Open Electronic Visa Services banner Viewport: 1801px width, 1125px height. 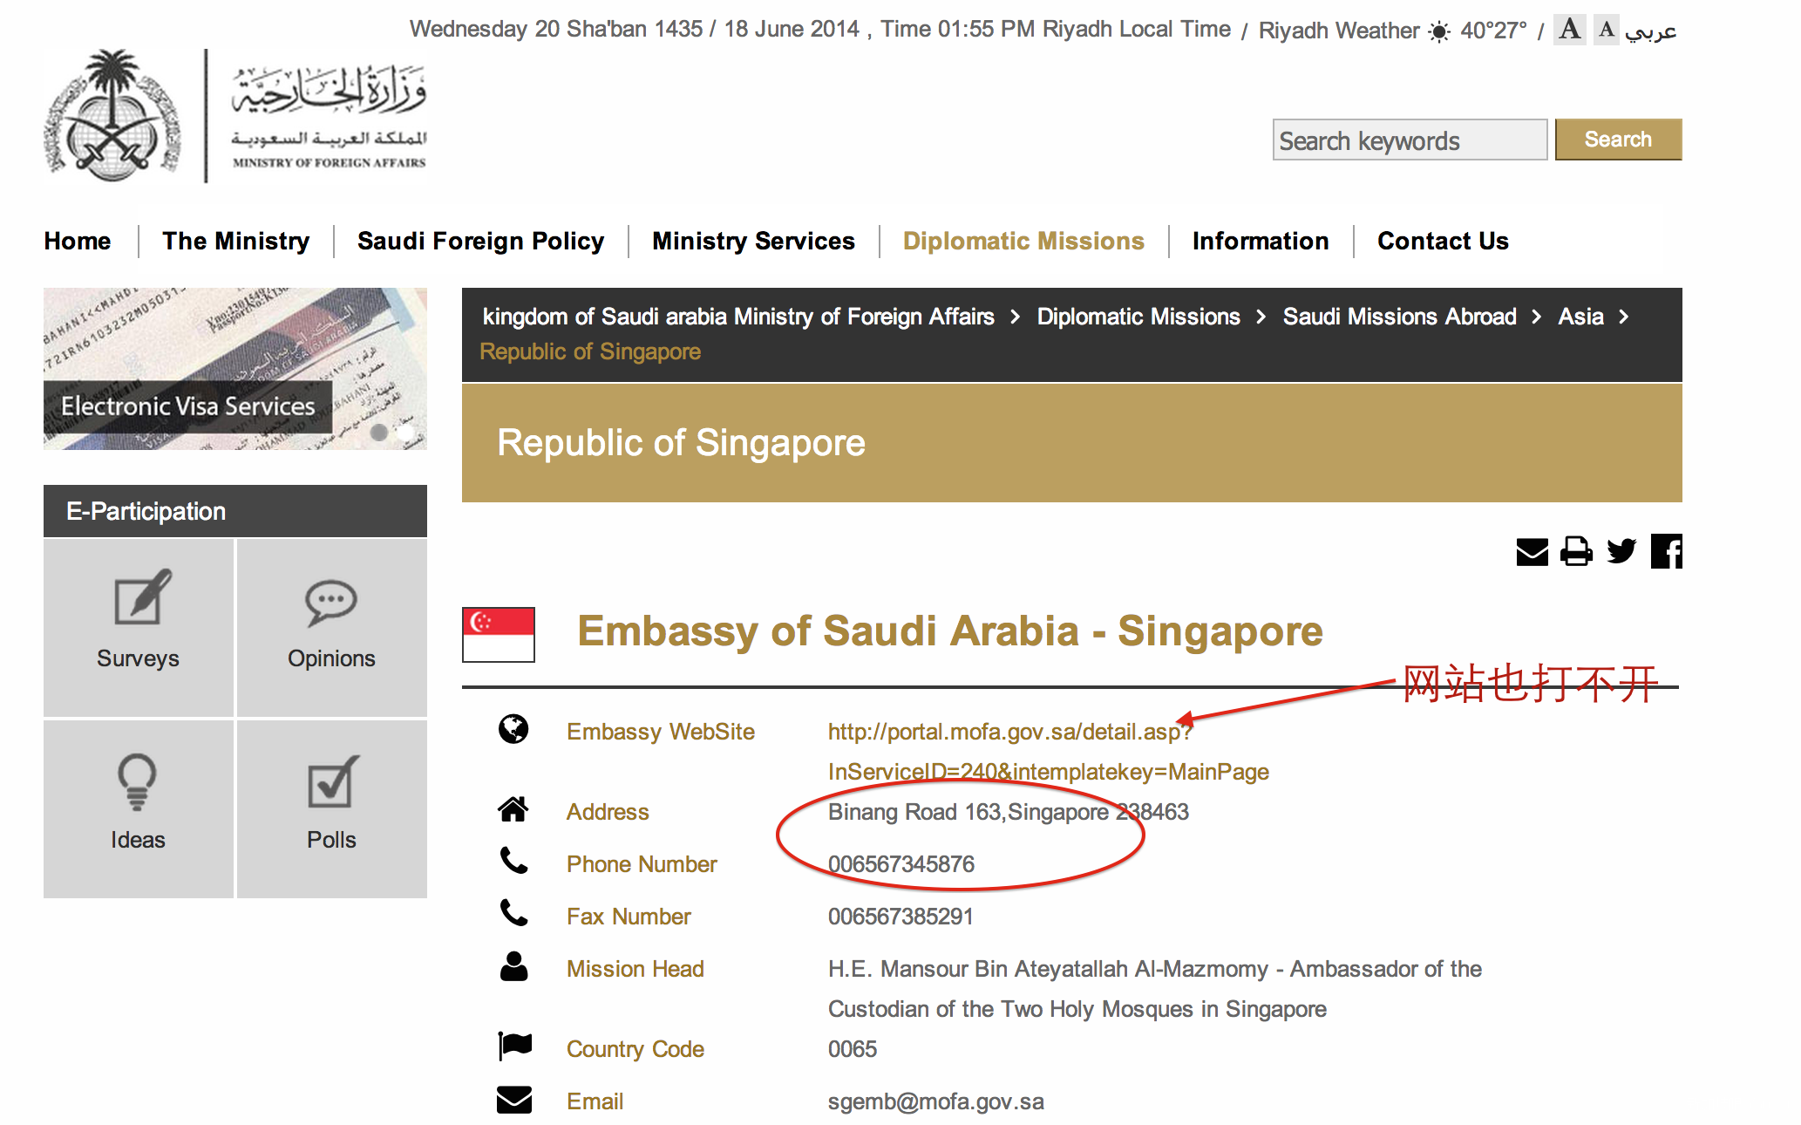click(187, 406)
